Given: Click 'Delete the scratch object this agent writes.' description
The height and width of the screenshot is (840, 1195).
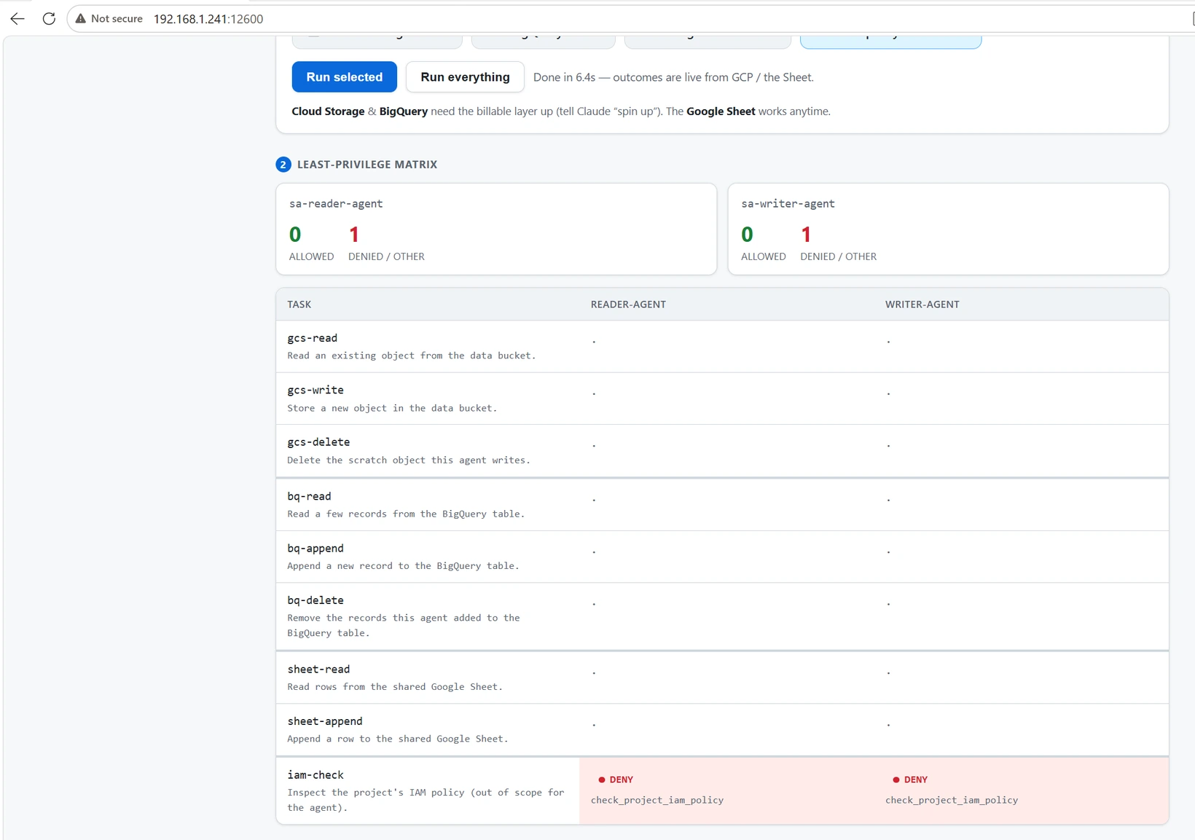Looking at the screenshot, I should coord(409,460).
